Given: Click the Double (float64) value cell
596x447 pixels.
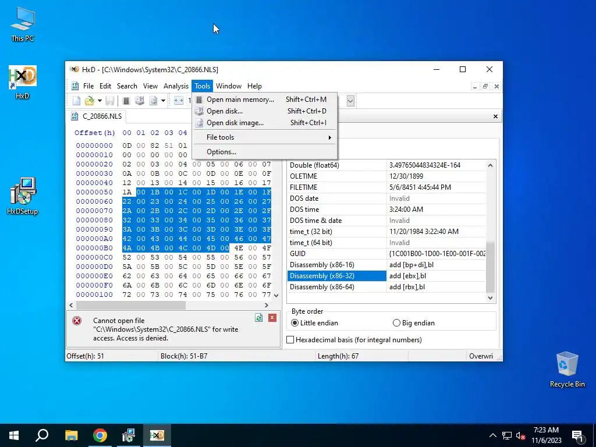Looking at the screenshot, I should [x=436, y=165].
